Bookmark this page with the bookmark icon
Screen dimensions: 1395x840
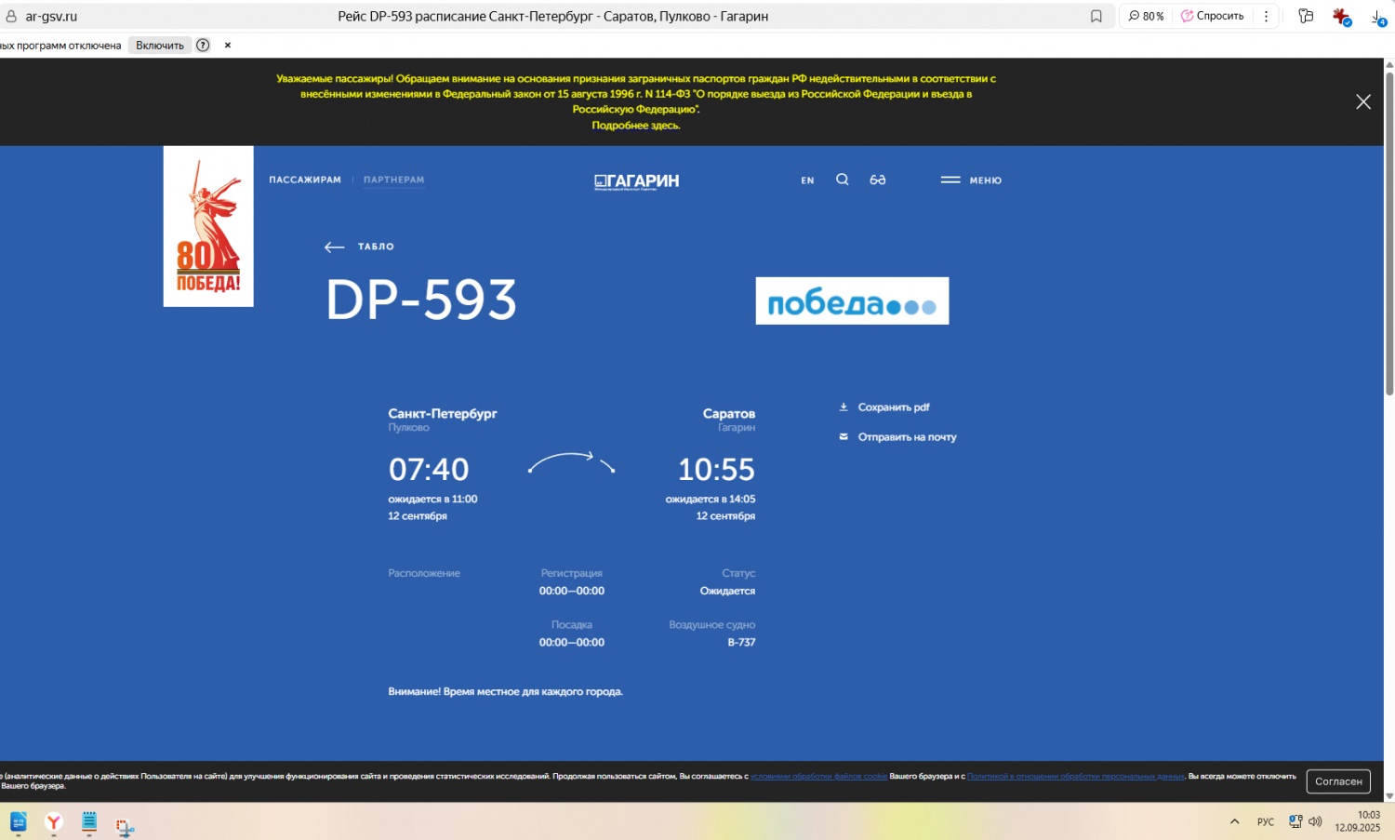tap(1096, 16)
